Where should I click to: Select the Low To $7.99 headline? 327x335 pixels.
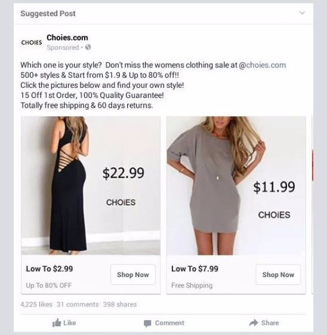click(195, 269)
